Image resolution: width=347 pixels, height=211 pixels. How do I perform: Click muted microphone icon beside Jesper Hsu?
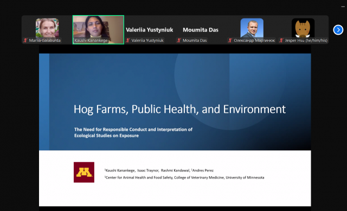coord(281,40)
